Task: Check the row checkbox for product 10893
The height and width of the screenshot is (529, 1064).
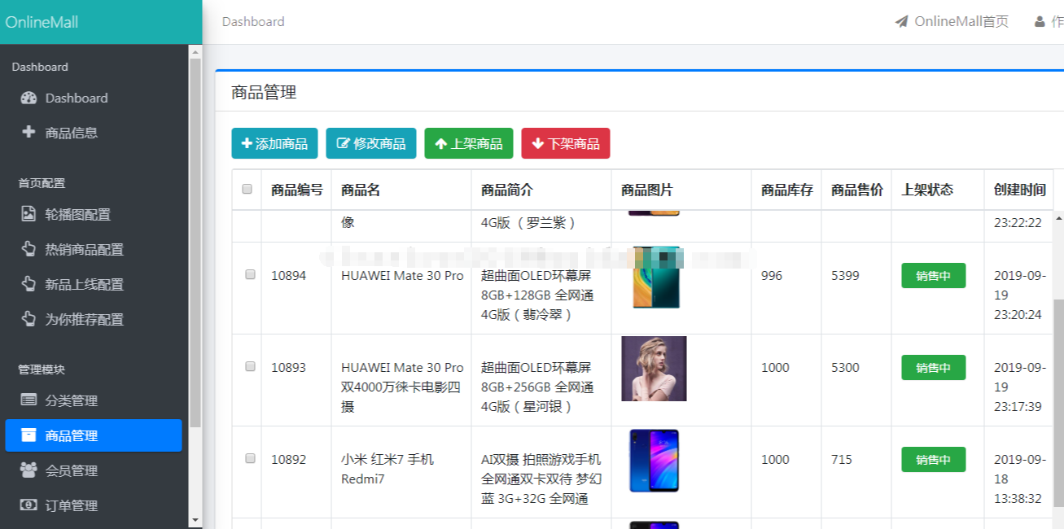Action: pyautogui.click(x=250, y=366)
